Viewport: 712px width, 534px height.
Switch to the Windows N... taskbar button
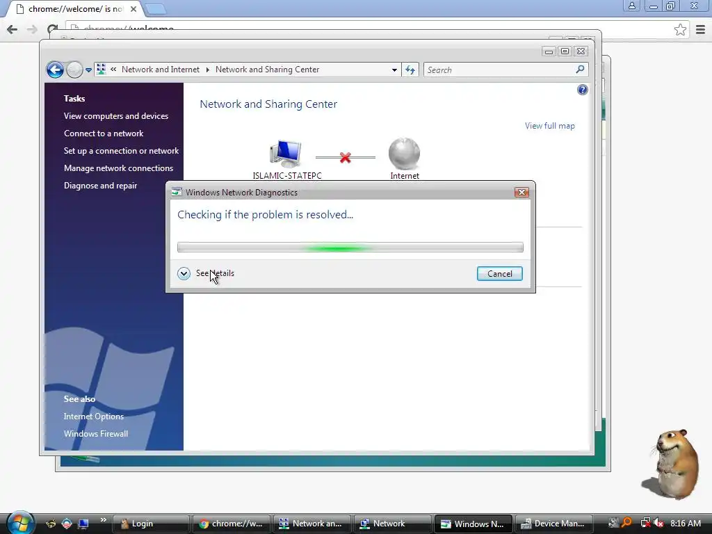(x=473, y=524)
